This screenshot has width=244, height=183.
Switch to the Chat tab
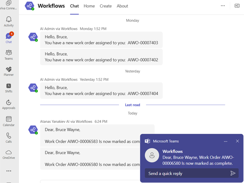(75, 6)
